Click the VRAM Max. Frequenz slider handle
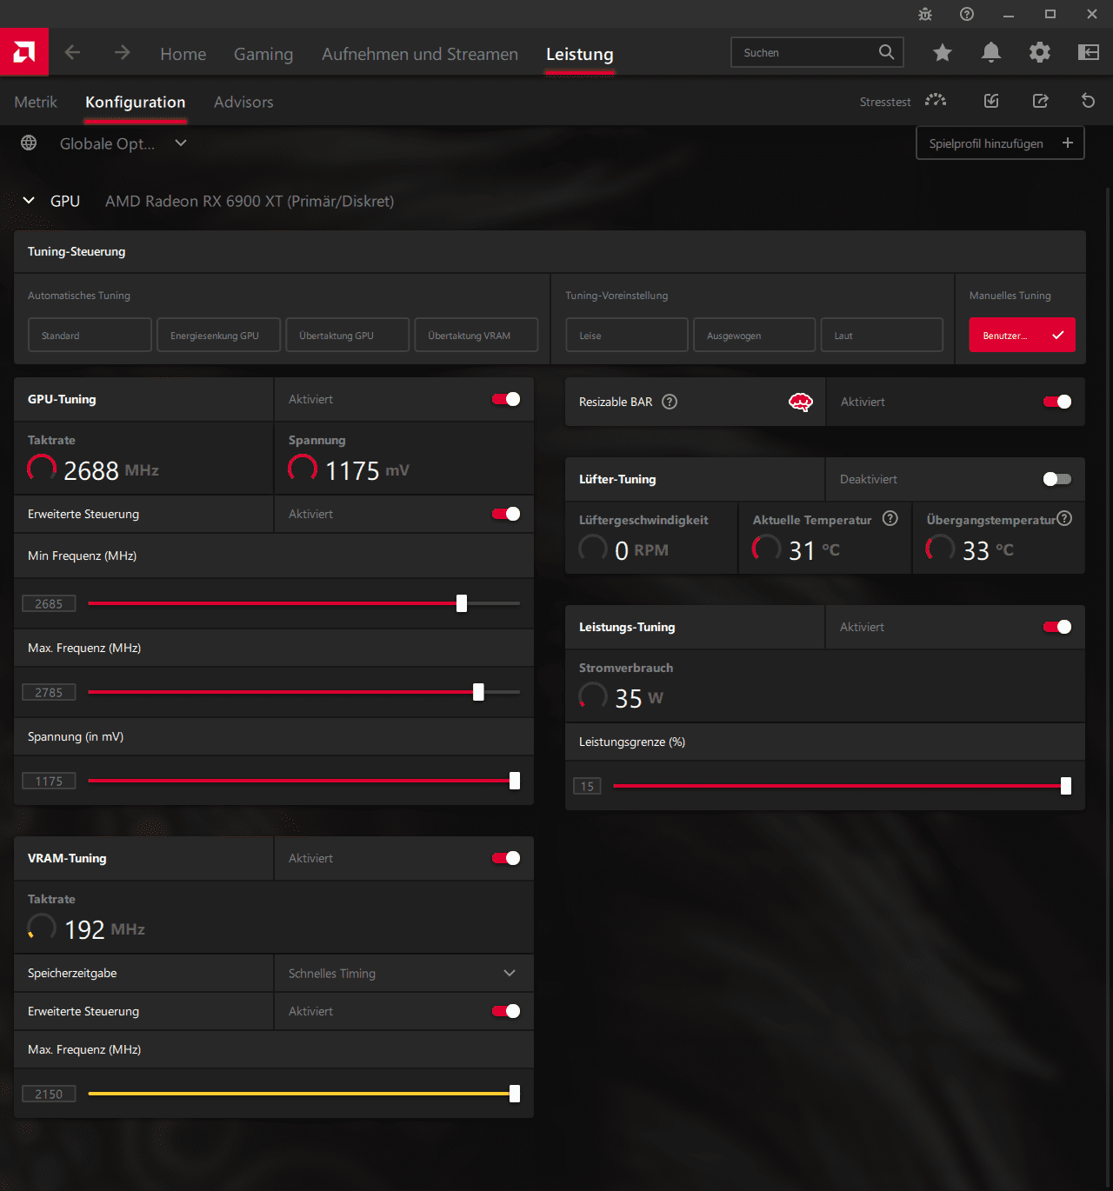The height and width of the screenshot is (1191, 1113). pos(515,1094)
